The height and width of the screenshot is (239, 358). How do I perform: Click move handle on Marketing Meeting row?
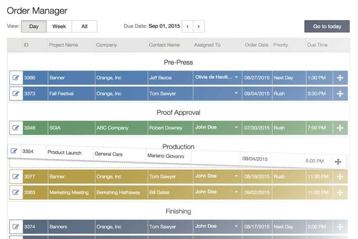coord(340,192)
